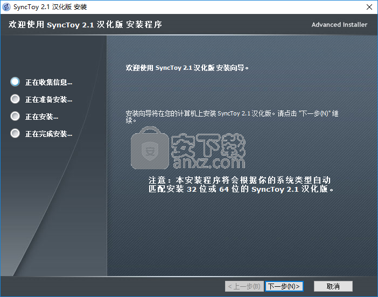
Task: Close the SyncToy installer window
Action: pos(369,7)
